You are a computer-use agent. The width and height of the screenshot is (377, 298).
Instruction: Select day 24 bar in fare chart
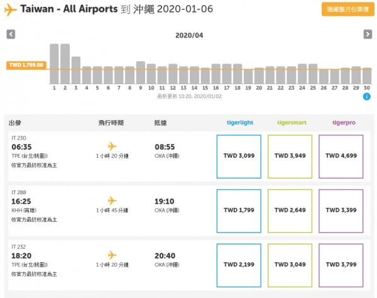(302, 74)
